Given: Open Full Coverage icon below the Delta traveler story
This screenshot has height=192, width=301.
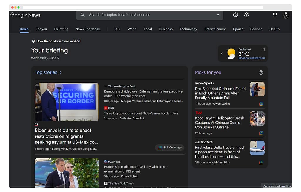Looking at the screenshot, I should [x=261, y=162].
